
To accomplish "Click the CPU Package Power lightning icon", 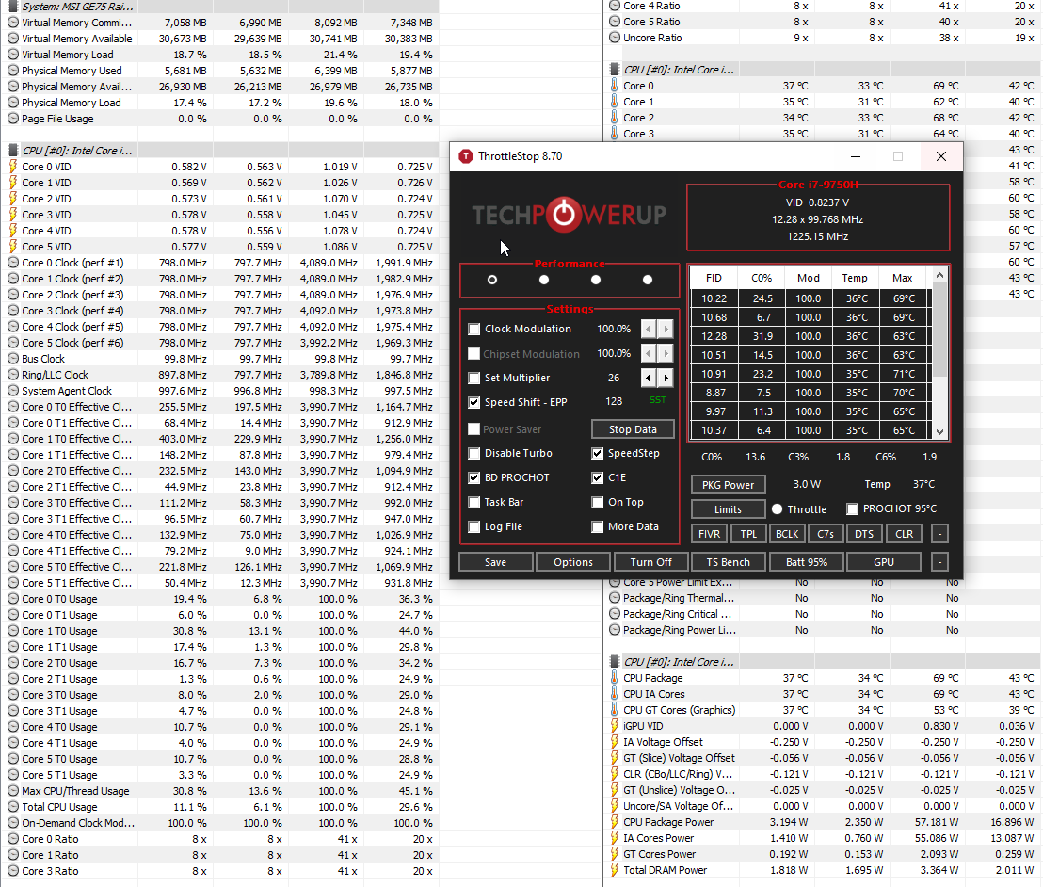I will [x=614, y=822].
